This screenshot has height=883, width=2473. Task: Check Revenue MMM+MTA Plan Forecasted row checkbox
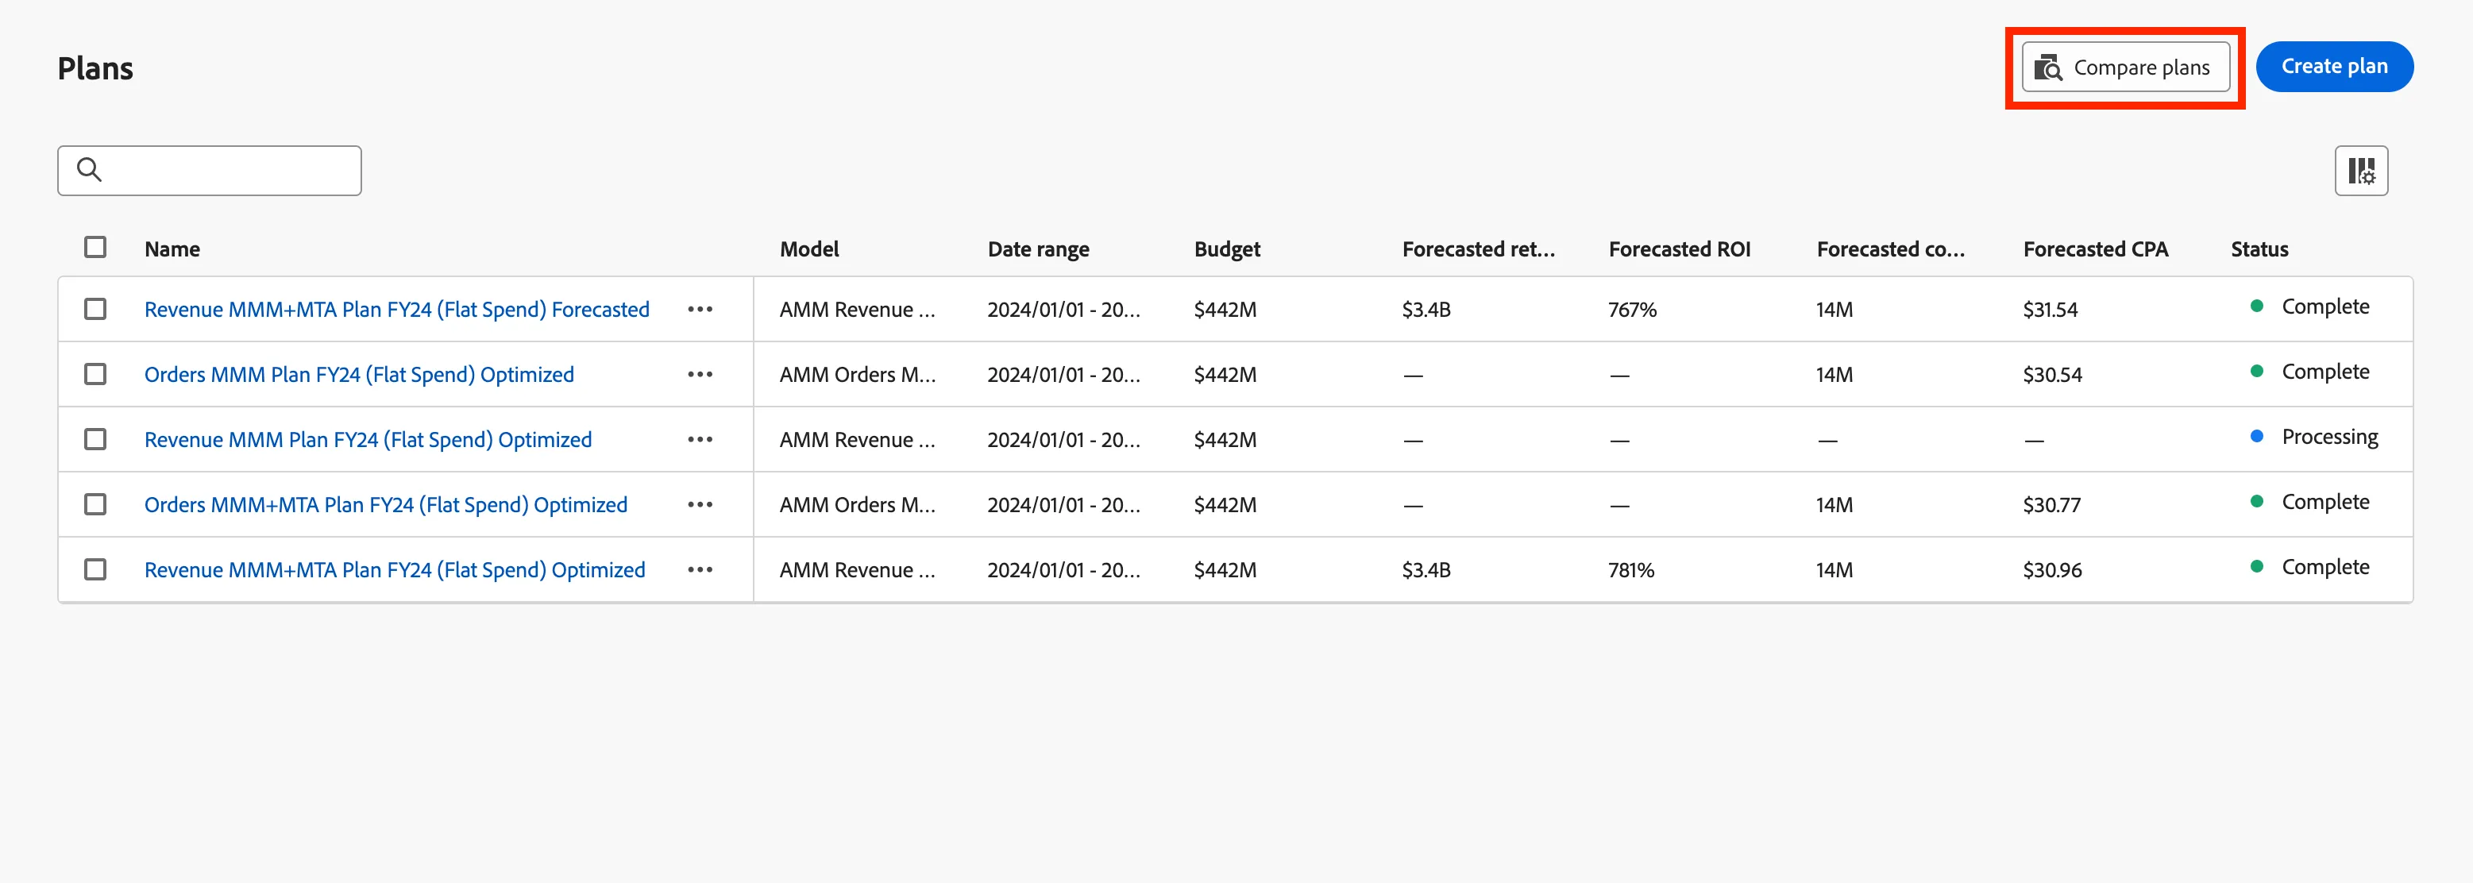(95, 309)
